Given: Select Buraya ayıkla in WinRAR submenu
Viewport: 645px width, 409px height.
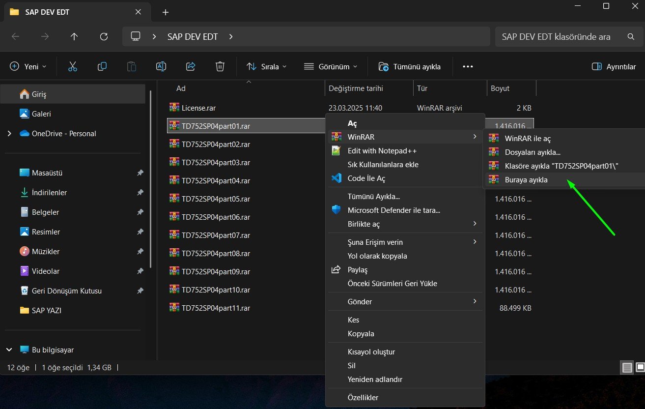Looking at the screenshot, I should tap(526, 180).
